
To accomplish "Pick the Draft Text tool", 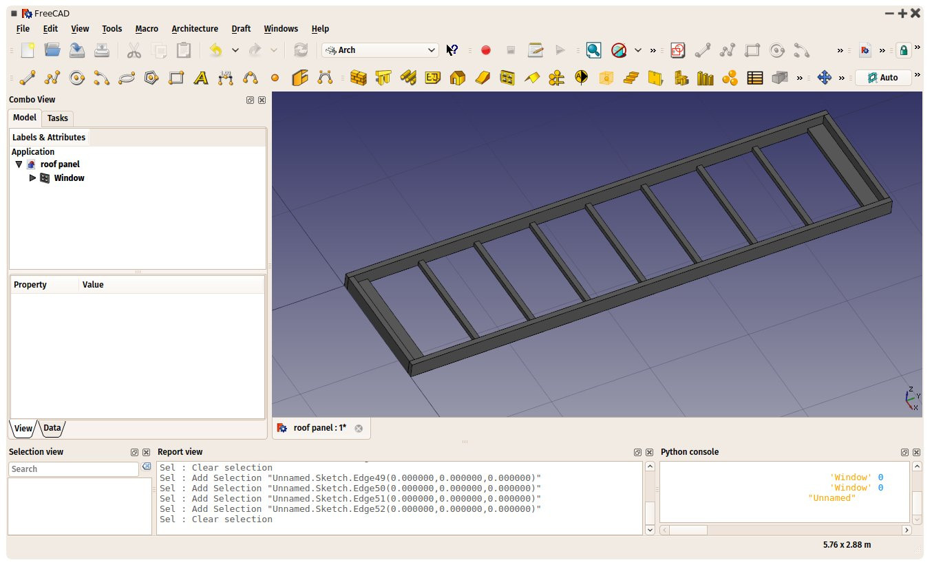I will pyautogui.click(x=200, y=78).
